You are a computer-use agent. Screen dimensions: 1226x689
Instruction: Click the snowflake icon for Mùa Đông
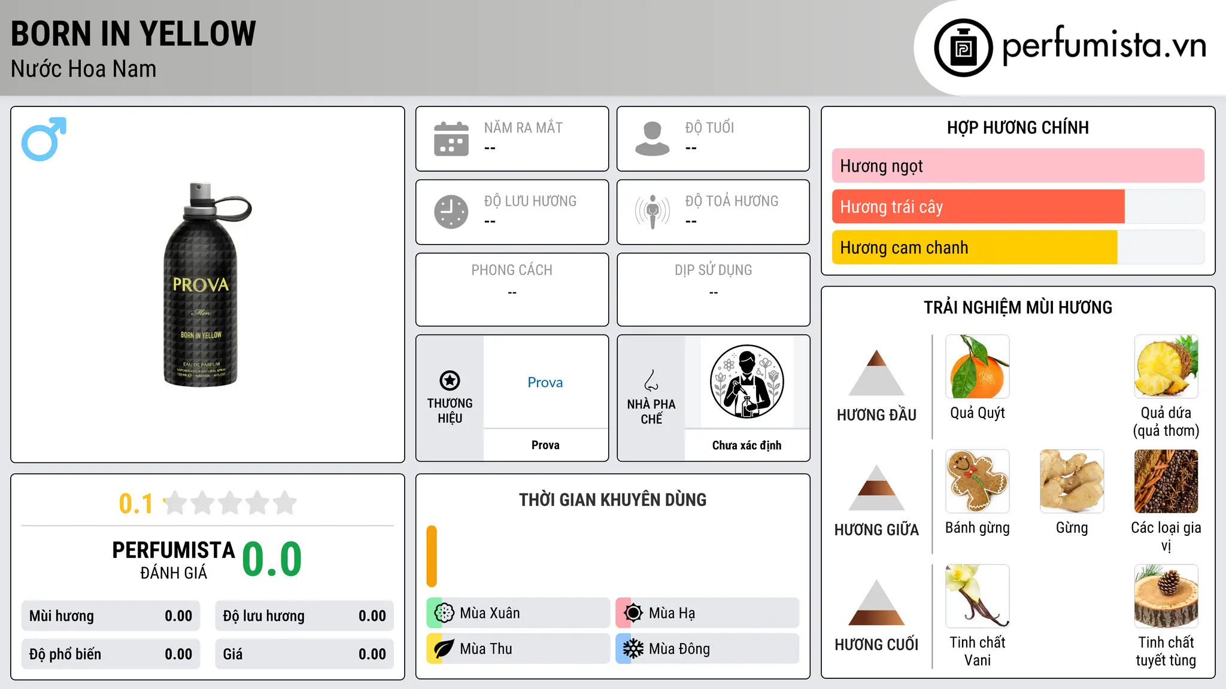(x=633, y=649)
